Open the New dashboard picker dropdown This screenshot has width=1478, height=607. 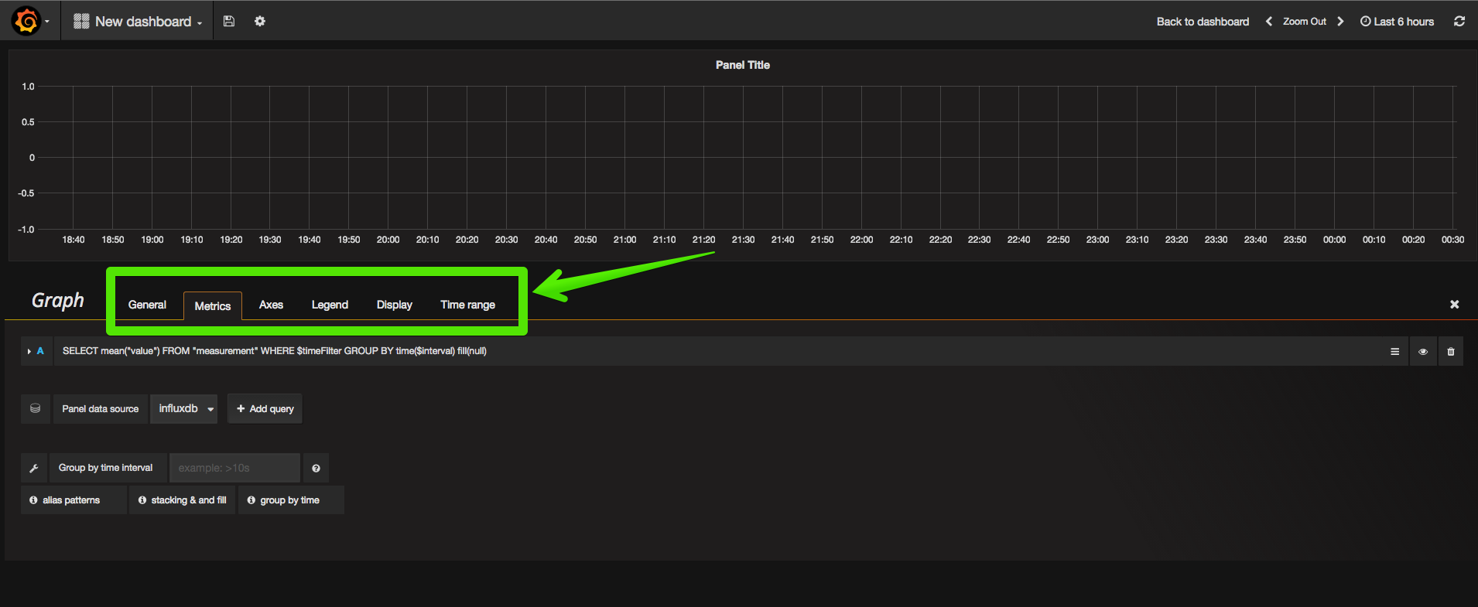tap(138, 22)
